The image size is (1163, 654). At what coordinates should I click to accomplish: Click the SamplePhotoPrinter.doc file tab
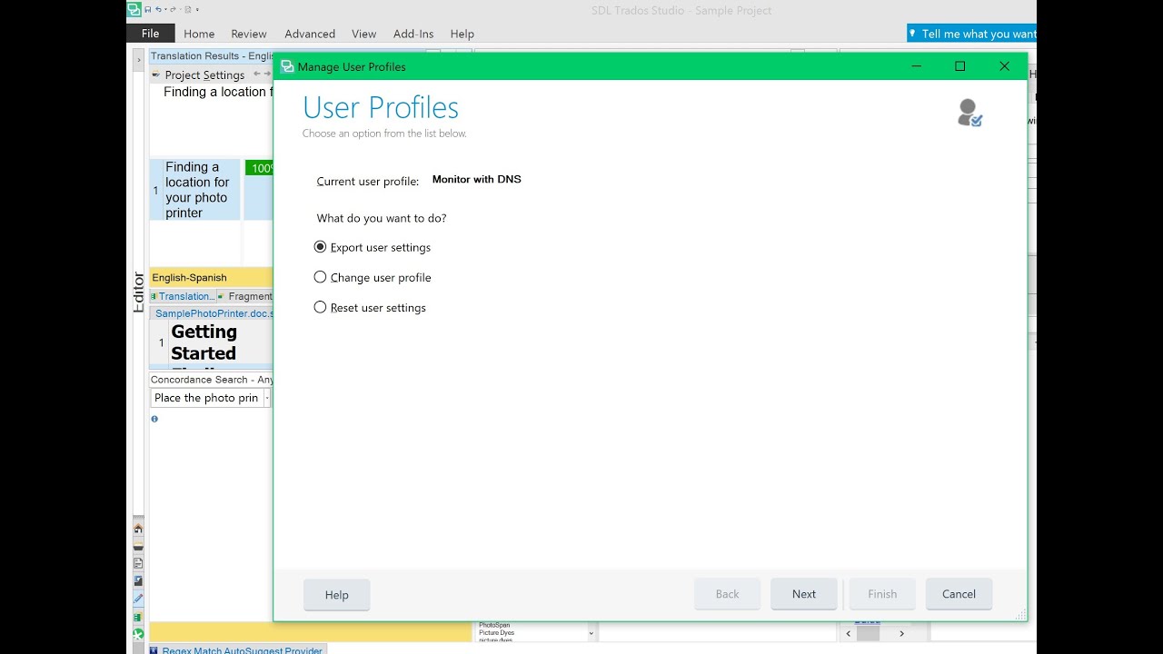[213, 313]
